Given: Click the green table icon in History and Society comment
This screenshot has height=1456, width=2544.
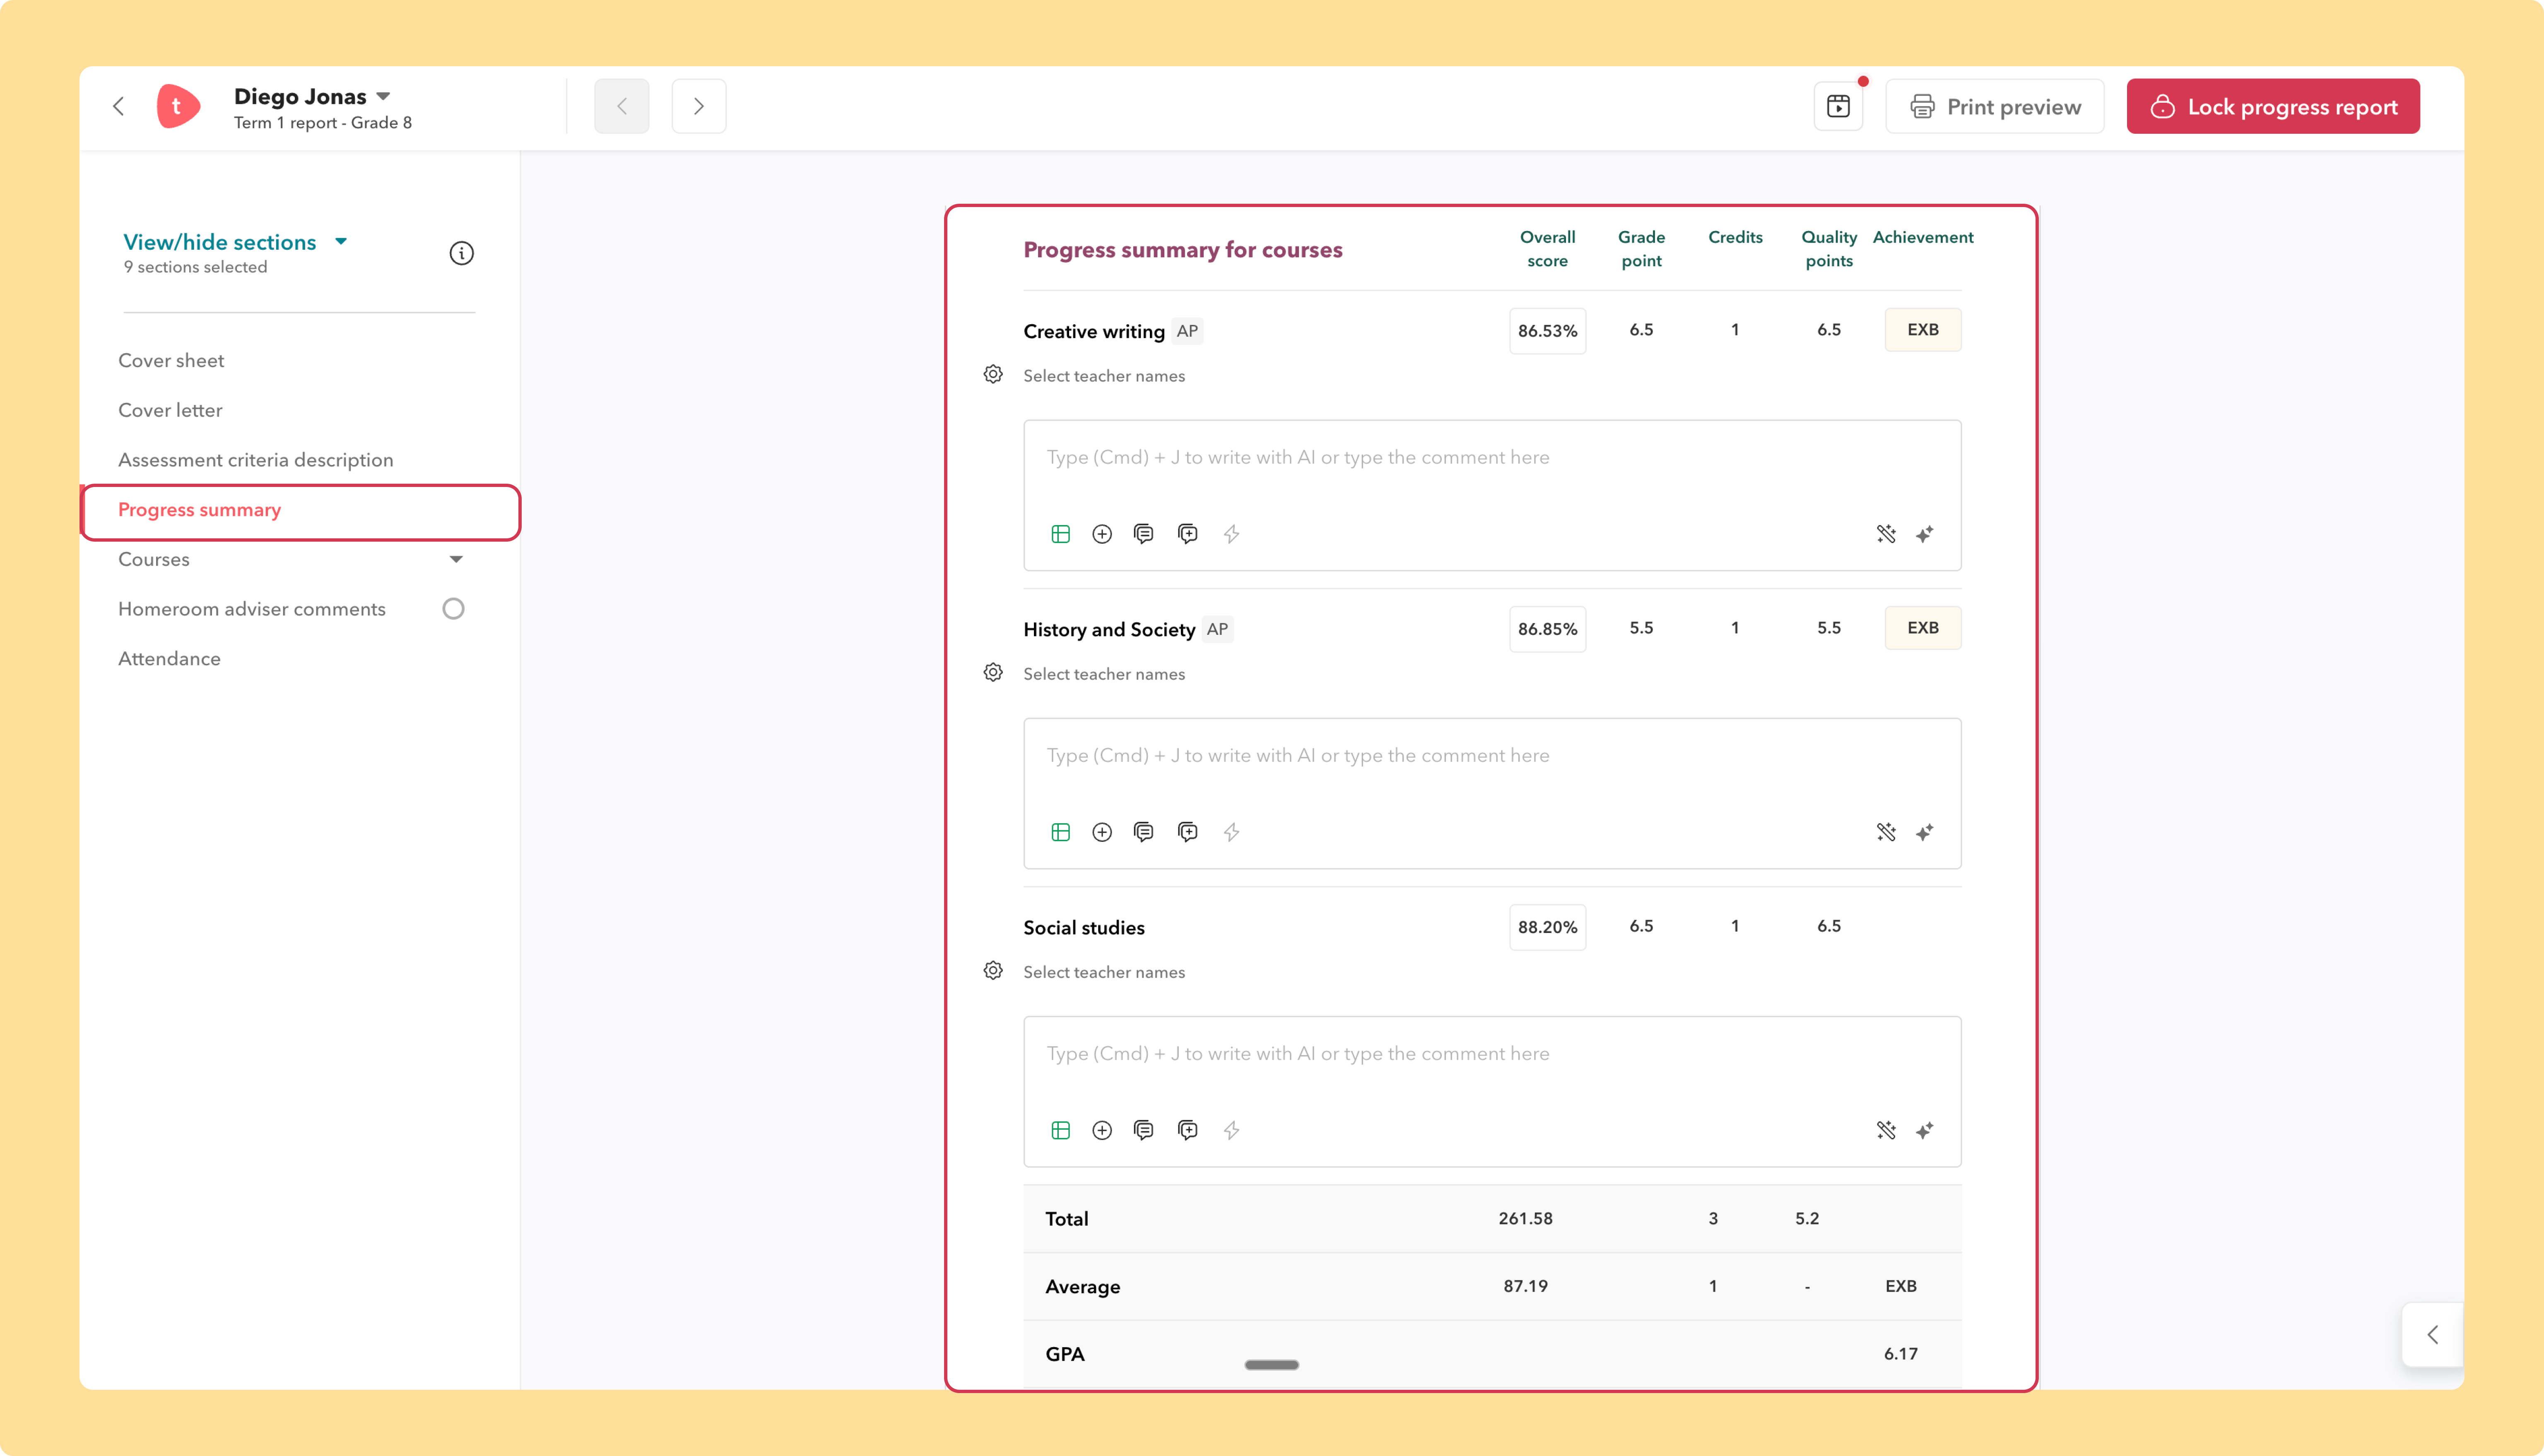Looking at the screenshot, I should [x=1060, y=832].
